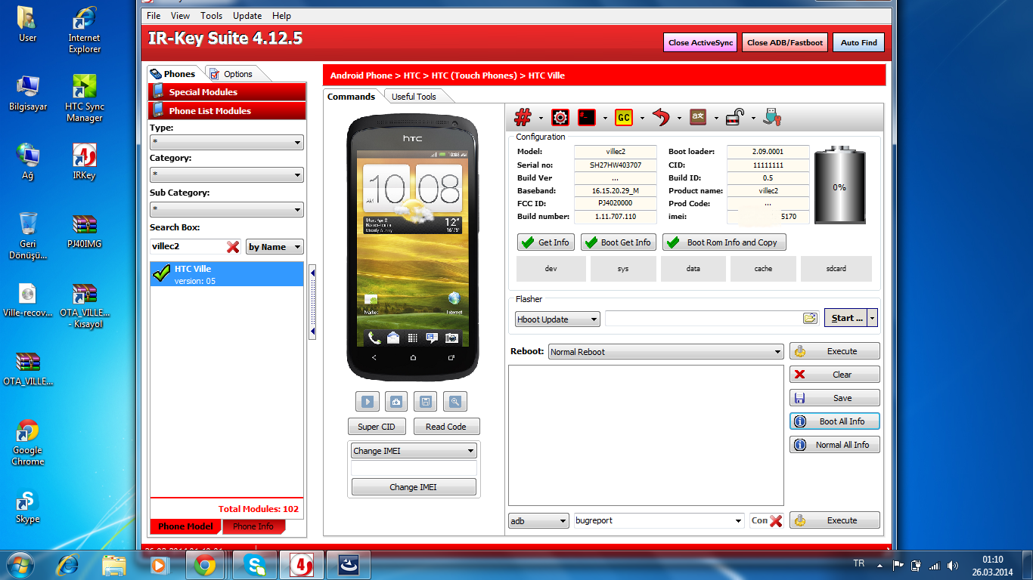
Task: Expand the dropdown arrow beside GC icon
Action: point(642,118)
